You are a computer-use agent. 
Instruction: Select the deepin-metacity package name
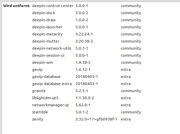coord(47,34)
